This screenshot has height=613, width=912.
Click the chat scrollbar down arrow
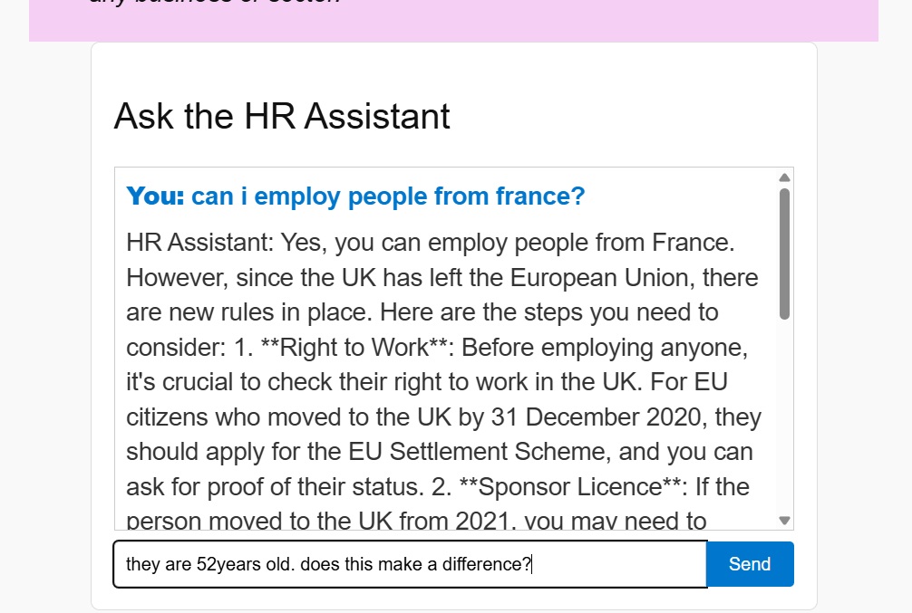(785, 521)
